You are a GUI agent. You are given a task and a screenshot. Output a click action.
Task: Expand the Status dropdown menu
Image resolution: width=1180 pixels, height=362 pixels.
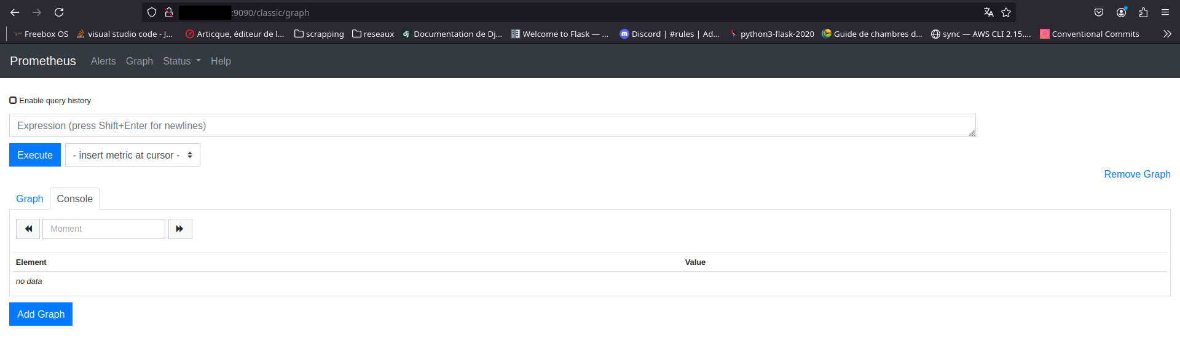(x=182, y=61)
